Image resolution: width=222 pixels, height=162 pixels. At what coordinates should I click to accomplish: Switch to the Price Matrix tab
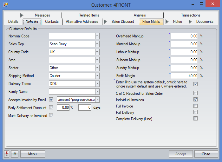[151, 22]
